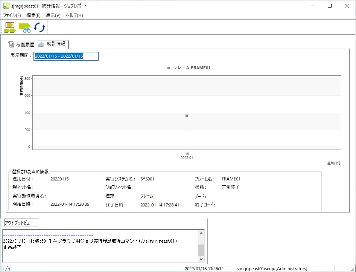Click the 運用日付 axis label under chart
The height and width of the screenshot is (272, 356).
333,163
